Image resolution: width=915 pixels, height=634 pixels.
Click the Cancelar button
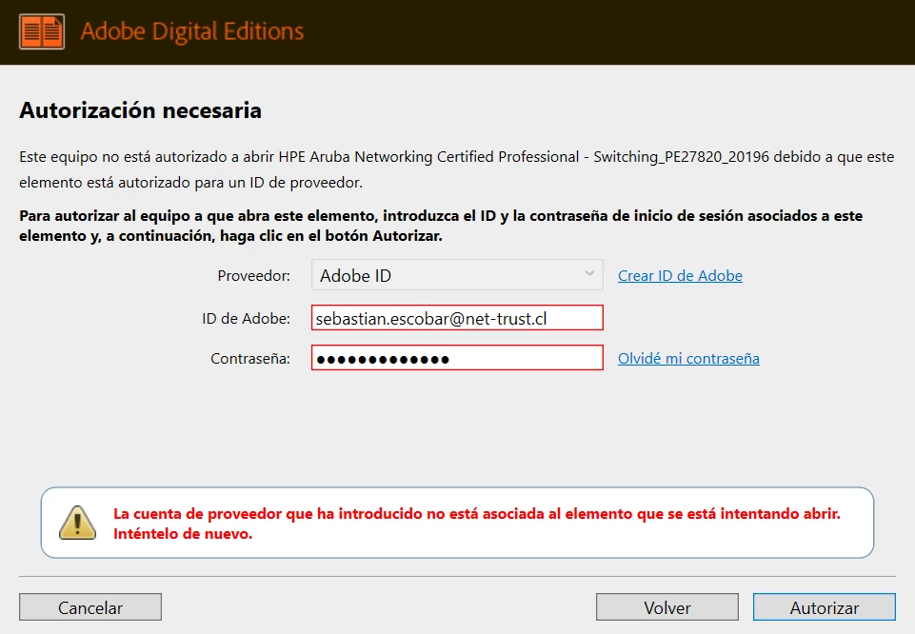point(90,607)
